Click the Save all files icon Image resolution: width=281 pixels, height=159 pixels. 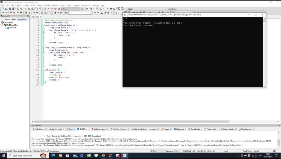tap(13, 9)
